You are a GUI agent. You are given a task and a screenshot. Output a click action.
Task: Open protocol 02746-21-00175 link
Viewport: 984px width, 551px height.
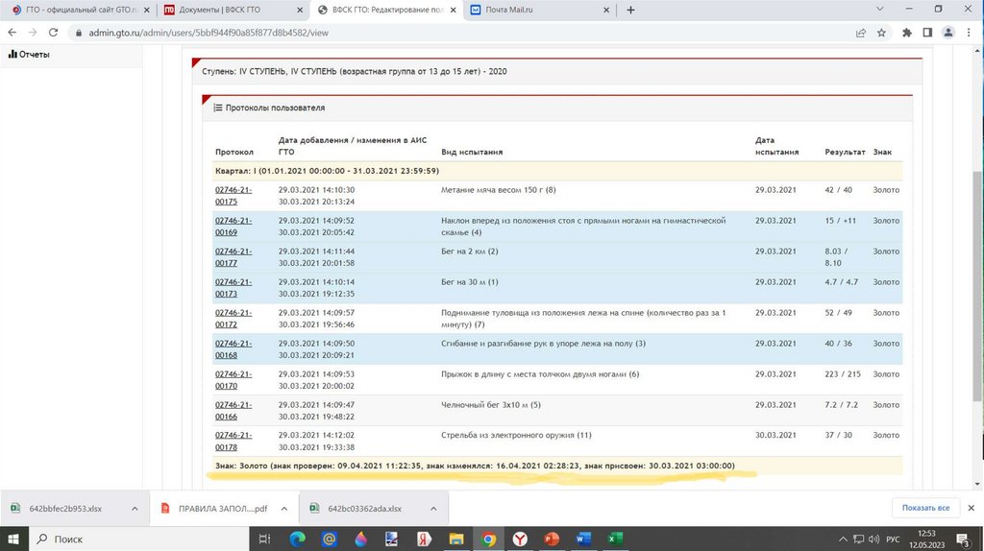pos(234,196)
